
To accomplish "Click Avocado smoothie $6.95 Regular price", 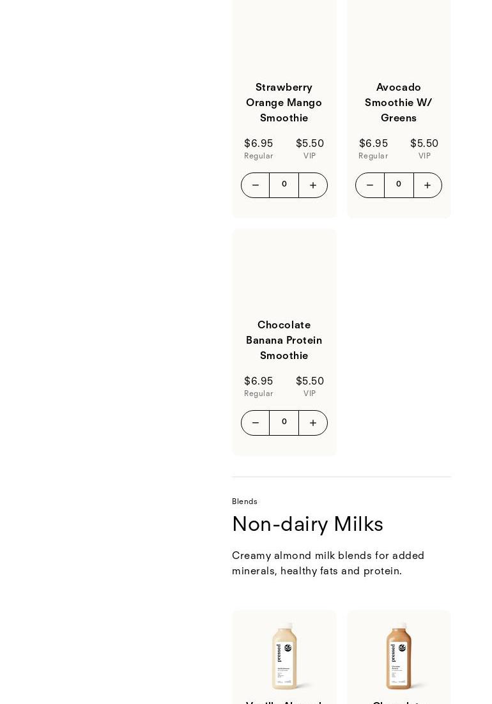I will 373,144.
